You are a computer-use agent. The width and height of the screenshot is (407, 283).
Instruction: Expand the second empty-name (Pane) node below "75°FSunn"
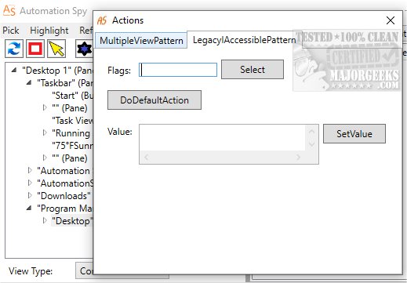click(45, 158)
